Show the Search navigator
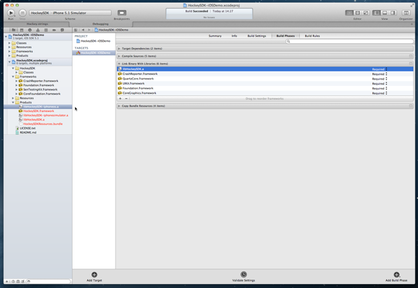This screenshot has height=288, width=418. click(x=29, y=30)
